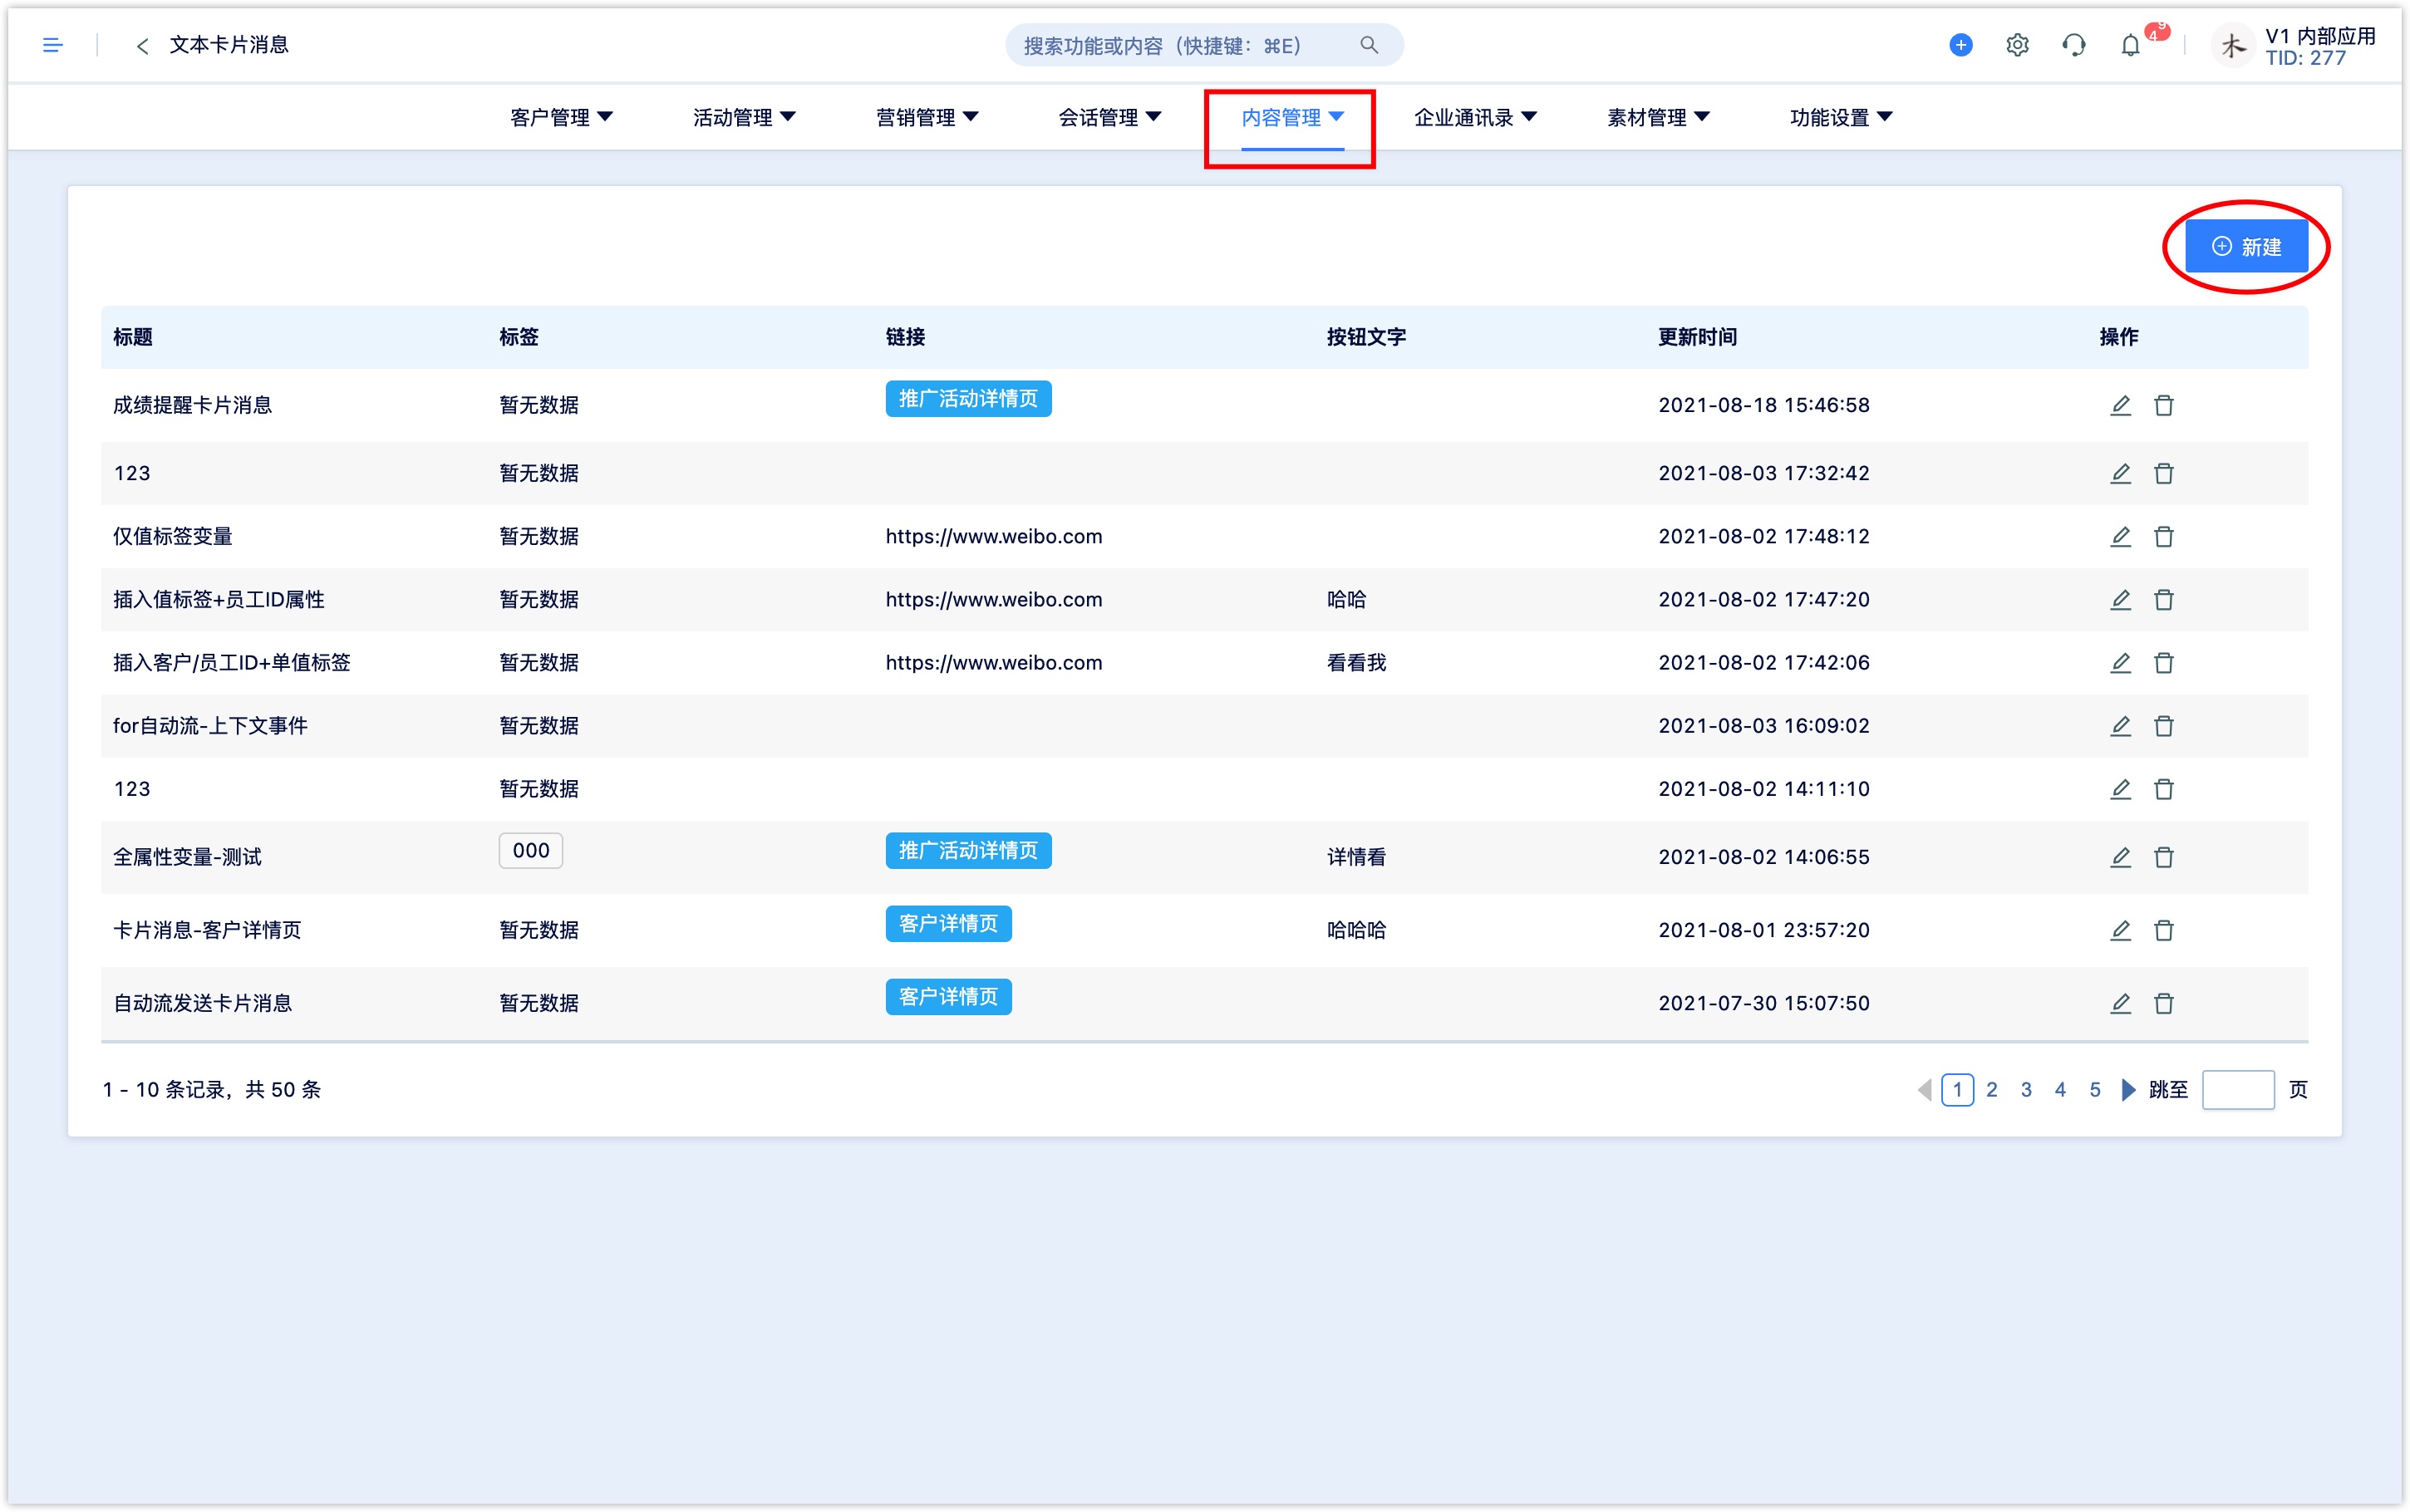
Task: Open the settings gear icon
Action: coord(2017,45)
